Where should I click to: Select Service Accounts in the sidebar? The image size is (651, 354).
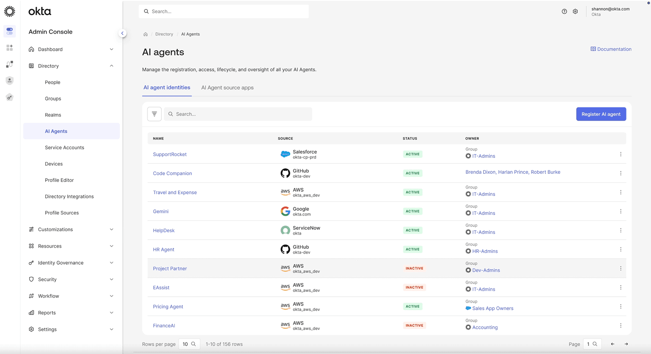(x=64, y=147)
